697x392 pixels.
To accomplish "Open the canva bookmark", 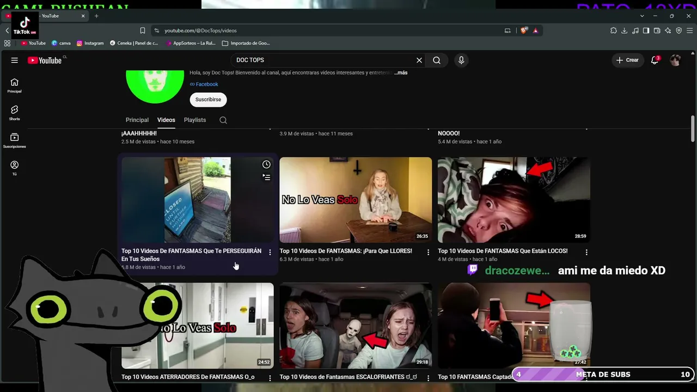I will point(61,43).
